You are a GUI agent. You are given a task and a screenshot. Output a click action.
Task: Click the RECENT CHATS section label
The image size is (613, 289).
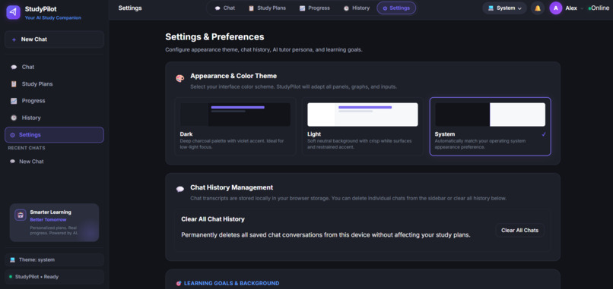27,148
